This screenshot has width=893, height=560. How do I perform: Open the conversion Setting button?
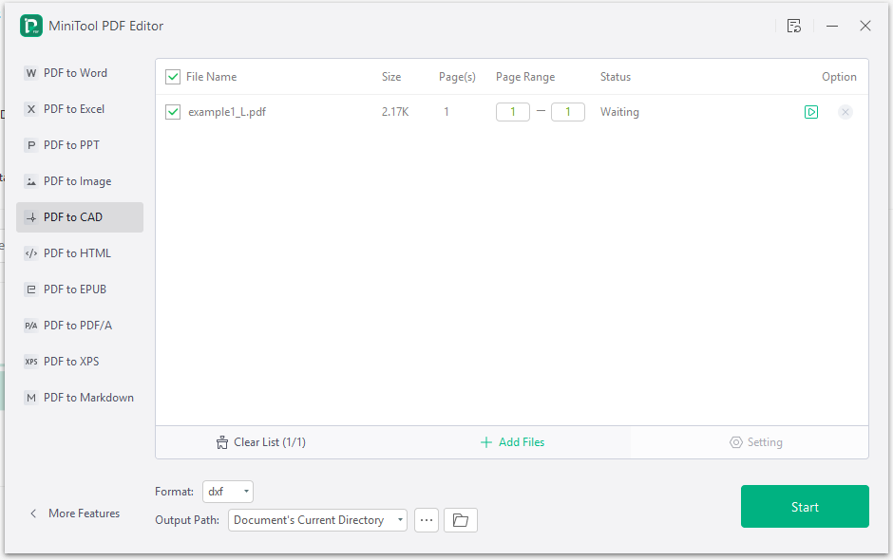756,442
